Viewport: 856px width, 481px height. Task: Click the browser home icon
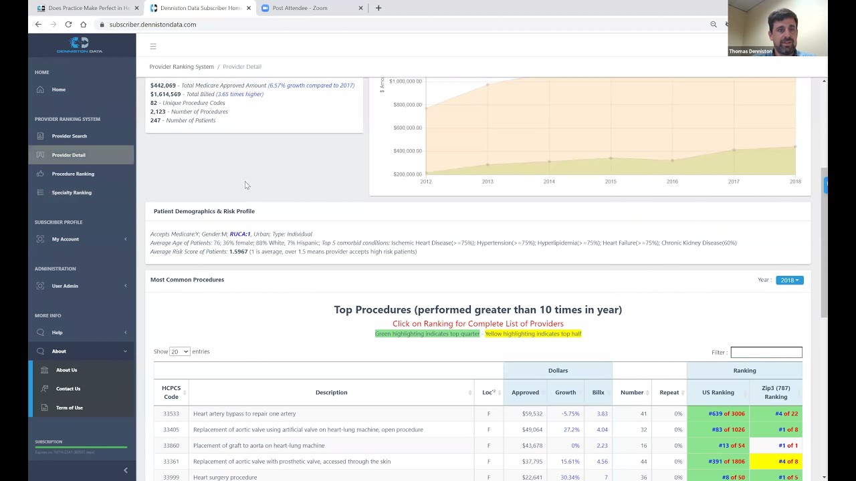tap(83, 25)
